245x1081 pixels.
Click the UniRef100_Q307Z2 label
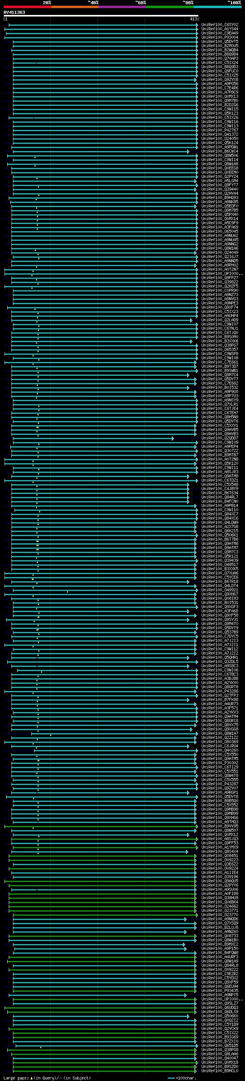pos(220,451)
